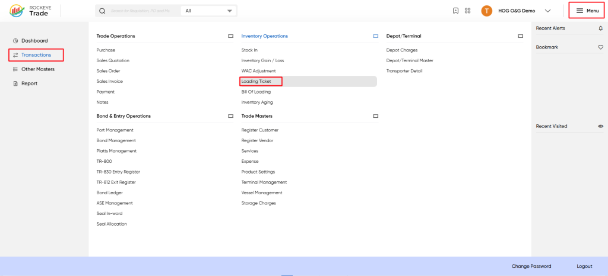Open Depot Charges
Image resolution: width=608 pixels, height=276 pixels.
click(x=402, y=50)
